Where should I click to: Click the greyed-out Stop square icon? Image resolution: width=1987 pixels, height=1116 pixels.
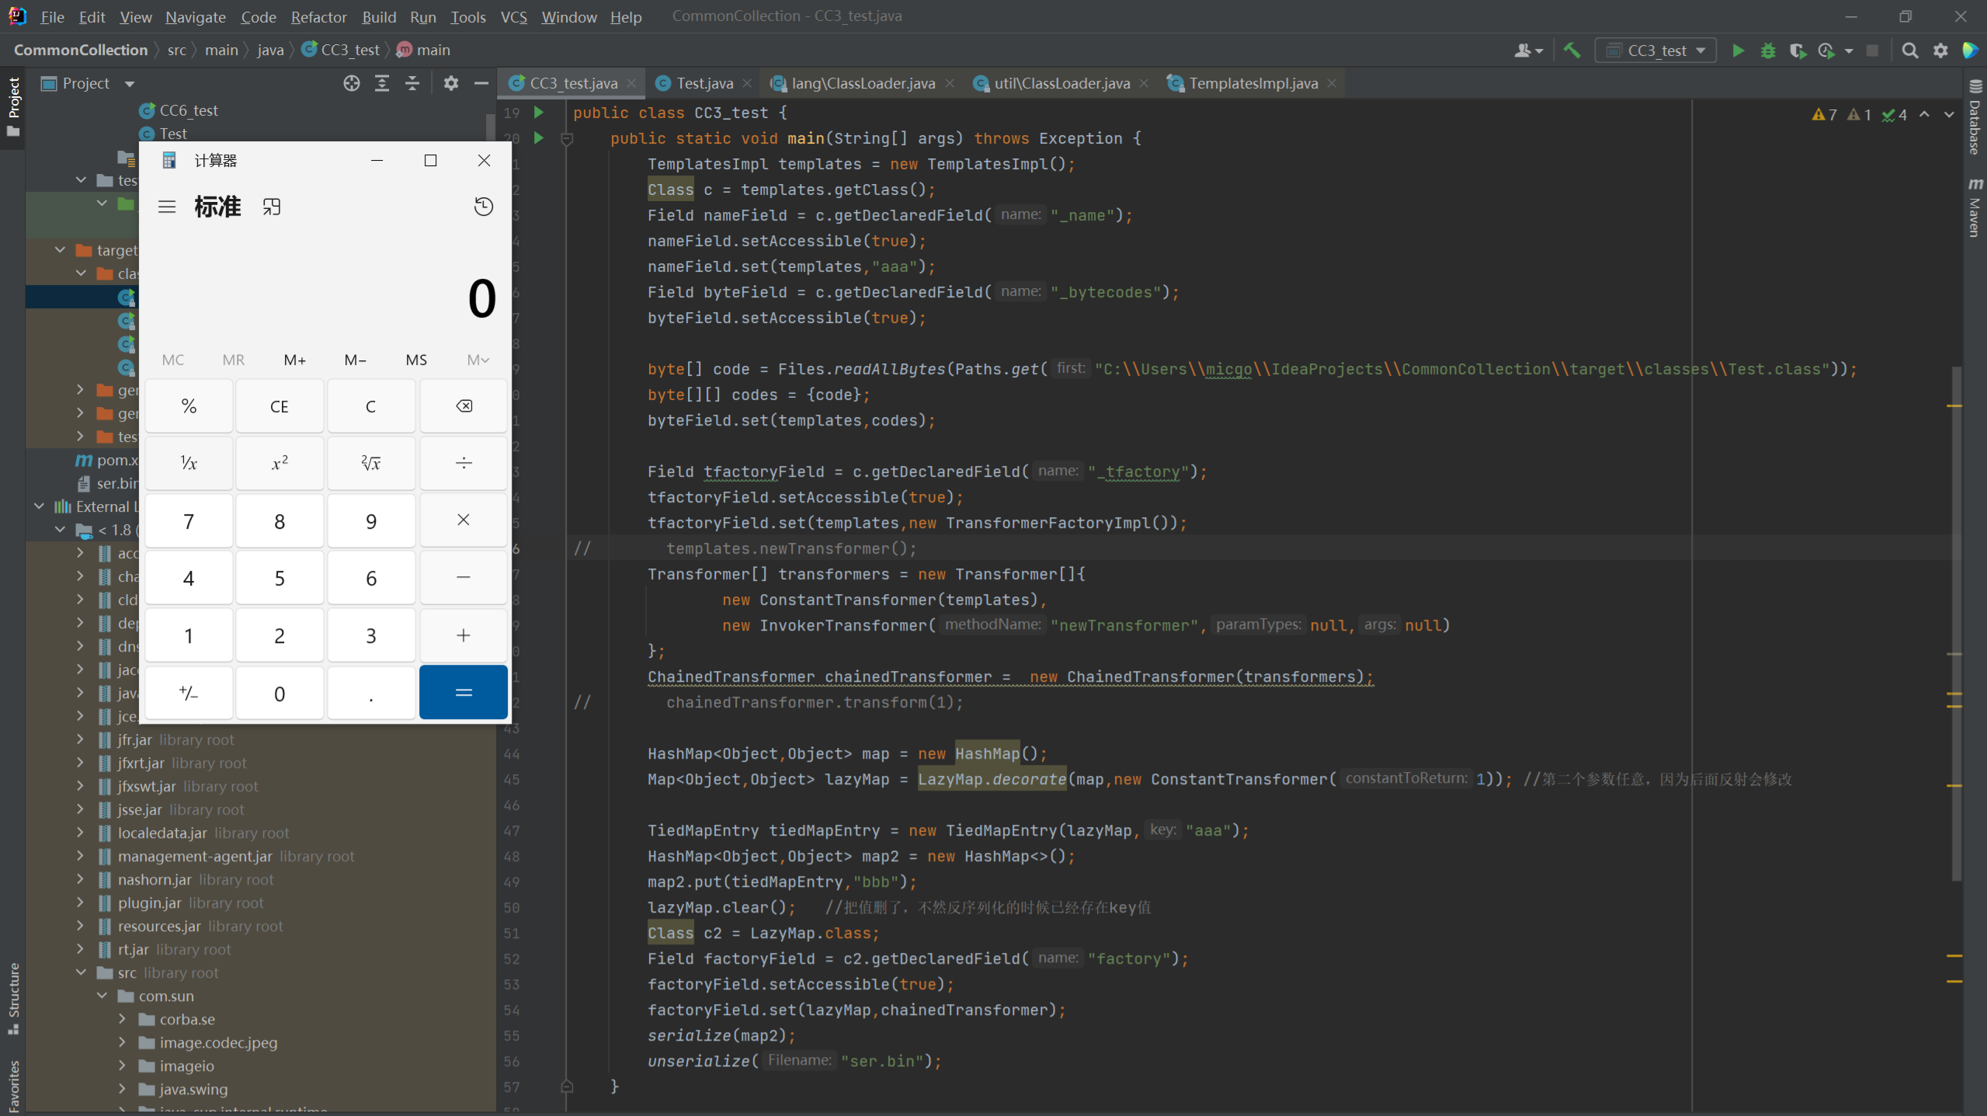click(1872, 50)
